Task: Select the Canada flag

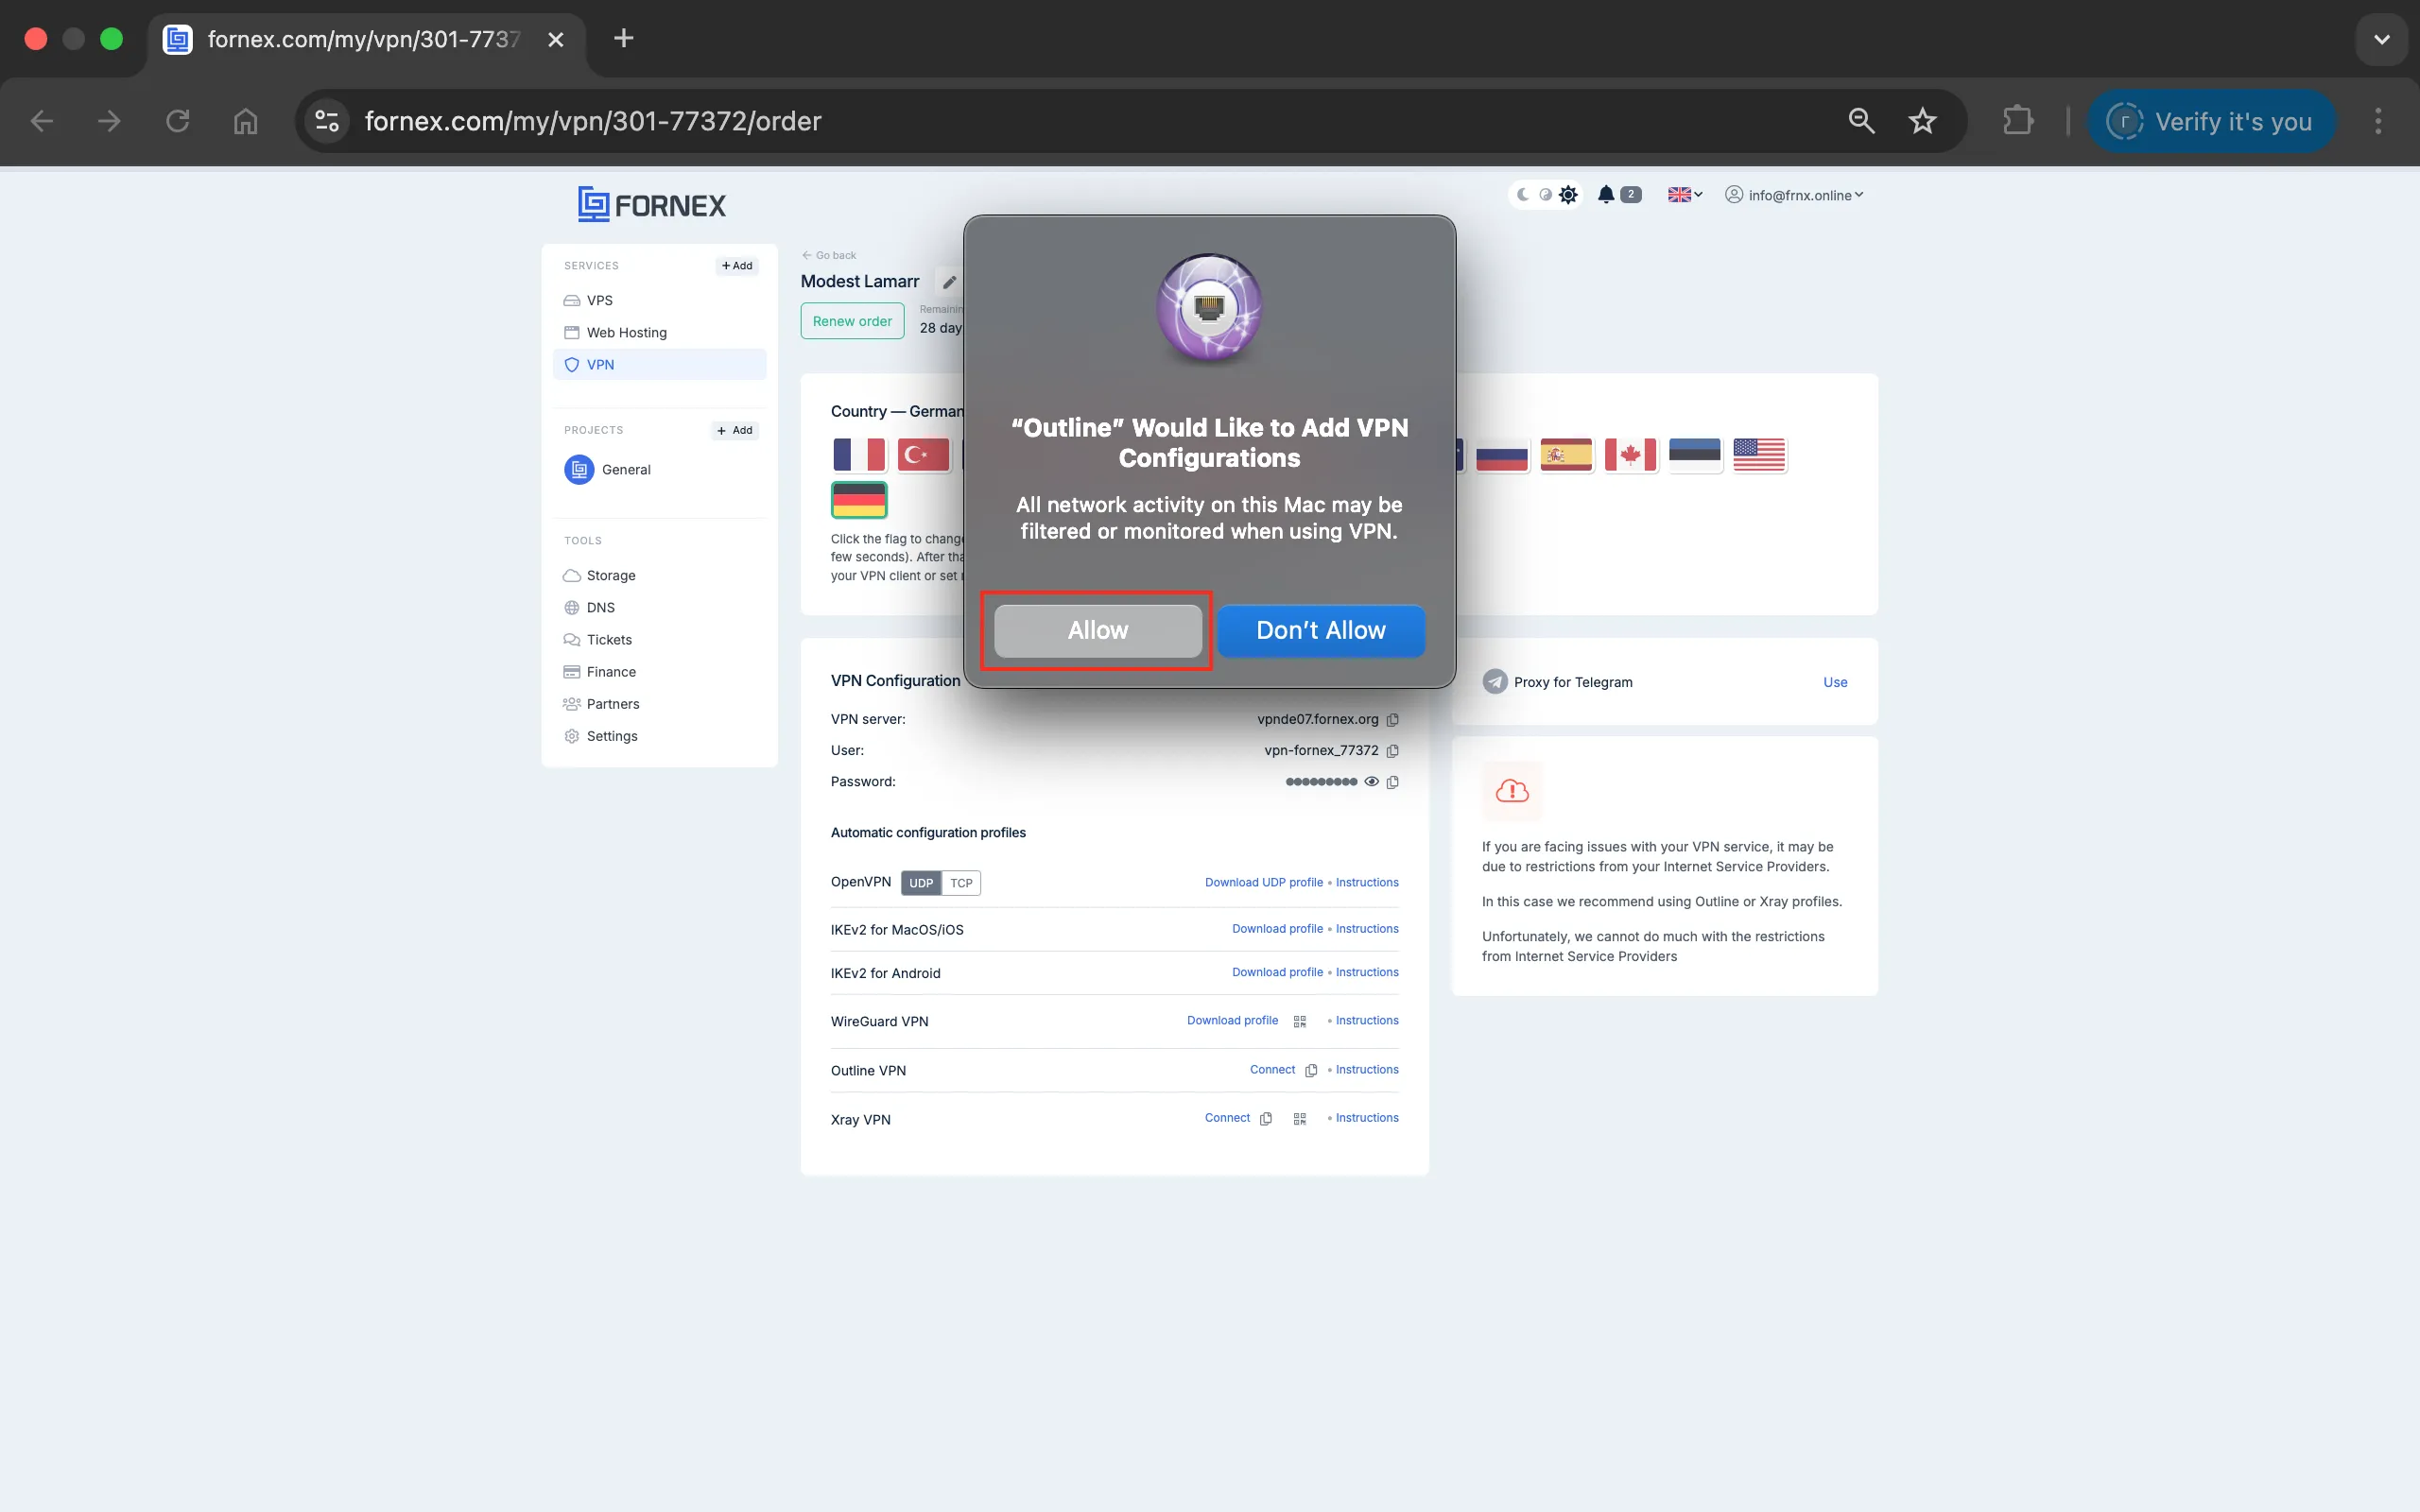Action: (x=1630, y=455)
